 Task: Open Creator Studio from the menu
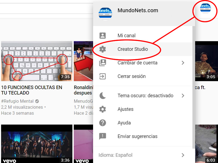[143, 49]
